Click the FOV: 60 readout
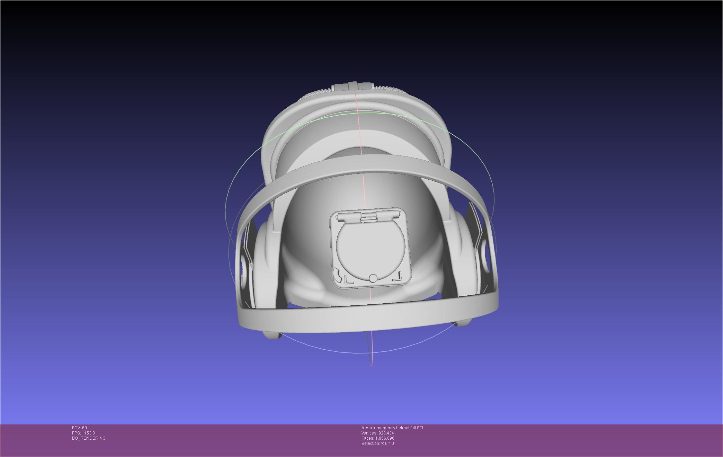 click(79, 428)
